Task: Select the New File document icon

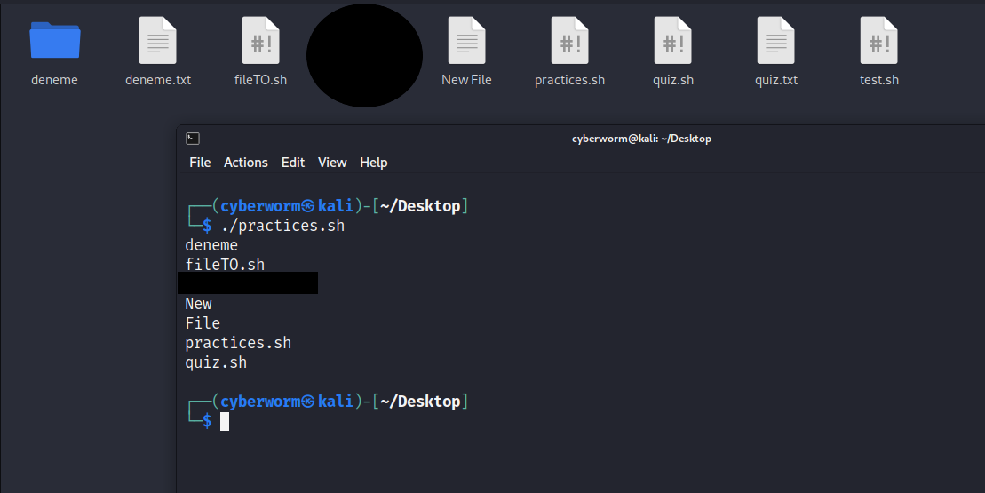Action: [467, 40]
